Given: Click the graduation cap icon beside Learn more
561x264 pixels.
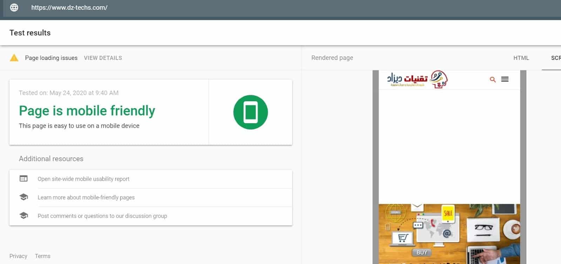Looking at the screenshot, I should coord(23,197).
